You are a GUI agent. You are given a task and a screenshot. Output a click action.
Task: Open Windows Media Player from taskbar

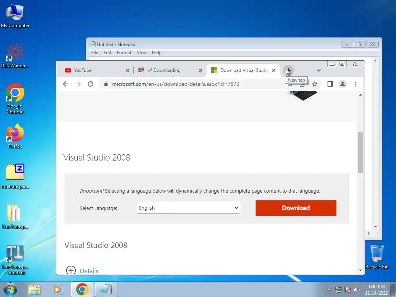pos(58,290)
